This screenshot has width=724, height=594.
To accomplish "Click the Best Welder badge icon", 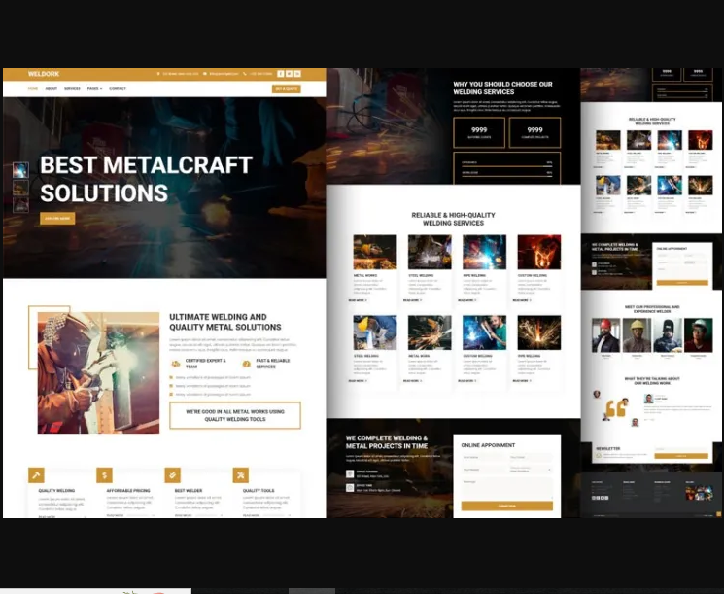I will pyautogui.click(x=173, y=475).
